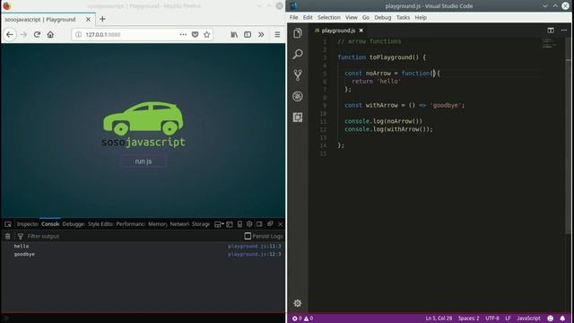Open Firefox hamburger menu
The width and height of the screenshot is (574, 323).
click(x=277, y=34)
